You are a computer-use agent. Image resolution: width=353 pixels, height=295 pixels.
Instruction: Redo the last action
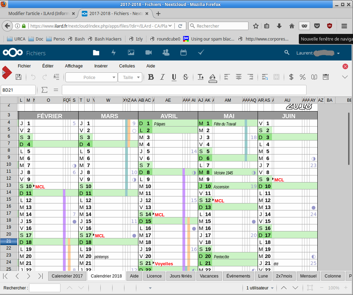[45, 77]
